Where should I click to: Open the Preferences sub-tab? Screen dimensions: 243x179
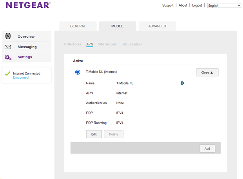click(x=73, y=44)
